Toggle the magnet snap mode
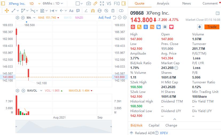Screen dimensions: 221x135 coord(93,11)
